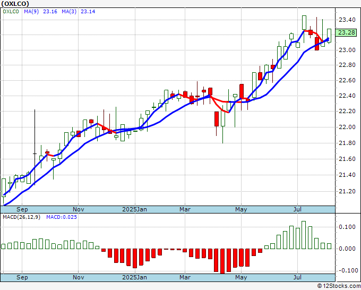
Task: Click the MA(3) value 23.14
Action: (x=88, y=12)
